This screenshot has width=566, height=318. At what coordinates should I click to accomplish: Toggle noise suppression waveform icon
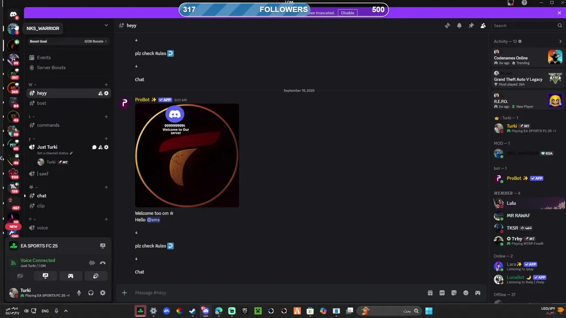(x=92, y=263)
